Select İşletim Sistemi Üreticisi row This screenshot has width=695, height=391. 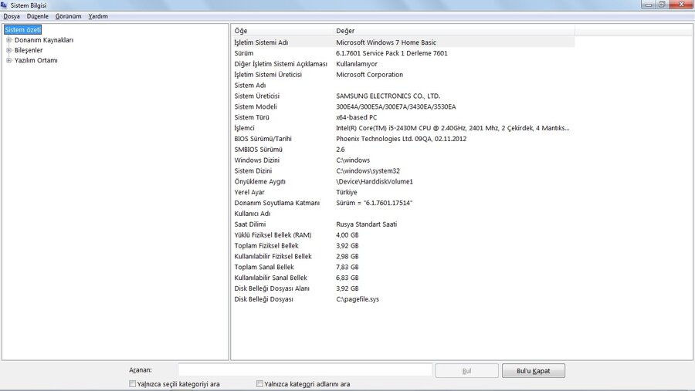(403, 74)
